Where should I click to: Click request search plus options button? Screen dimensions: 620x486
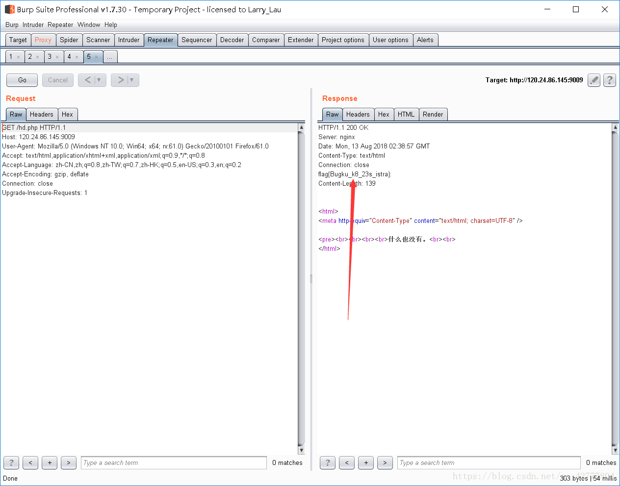click(50, 462)
